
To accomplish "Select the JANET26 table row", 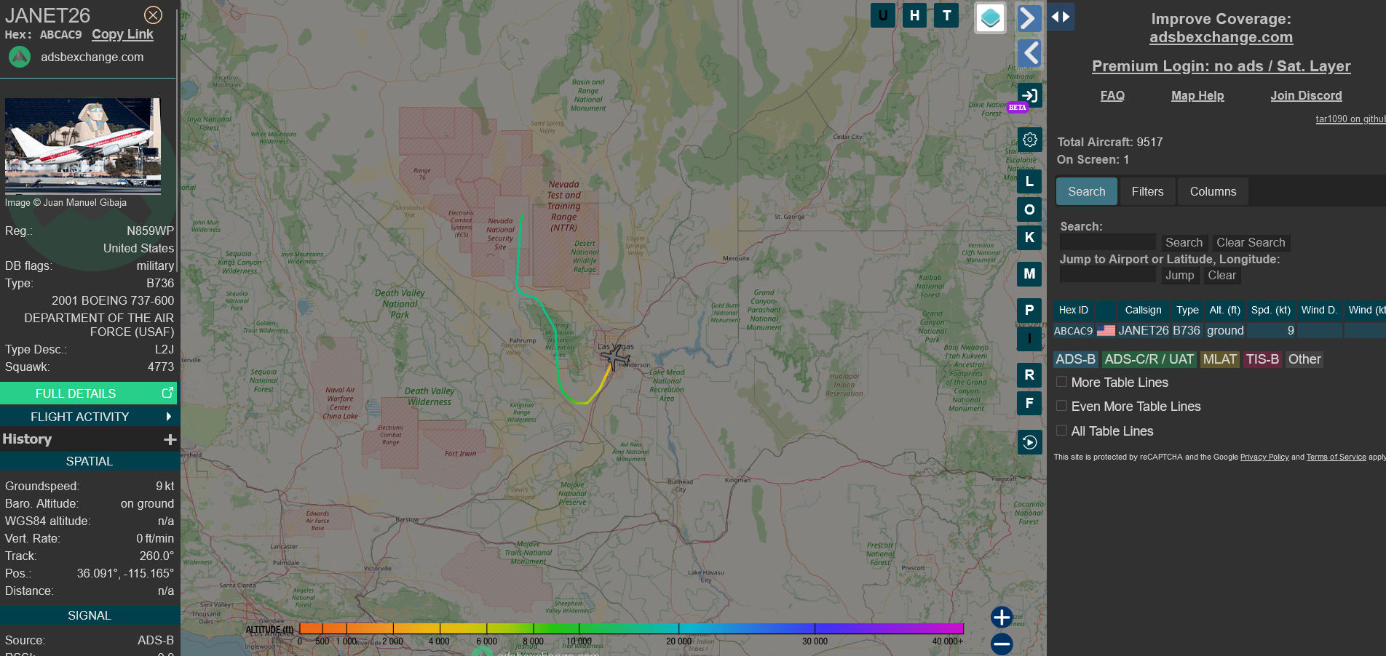I will pos(1219,330).
